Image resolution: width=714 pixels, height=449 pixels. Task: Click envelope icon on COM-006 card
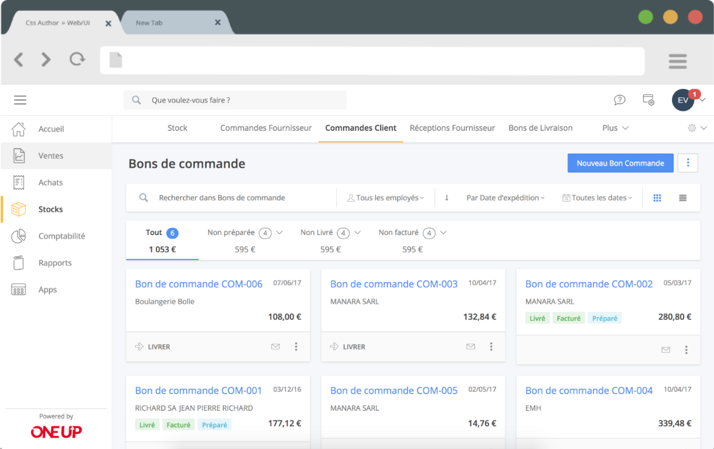tap(276, 347)
